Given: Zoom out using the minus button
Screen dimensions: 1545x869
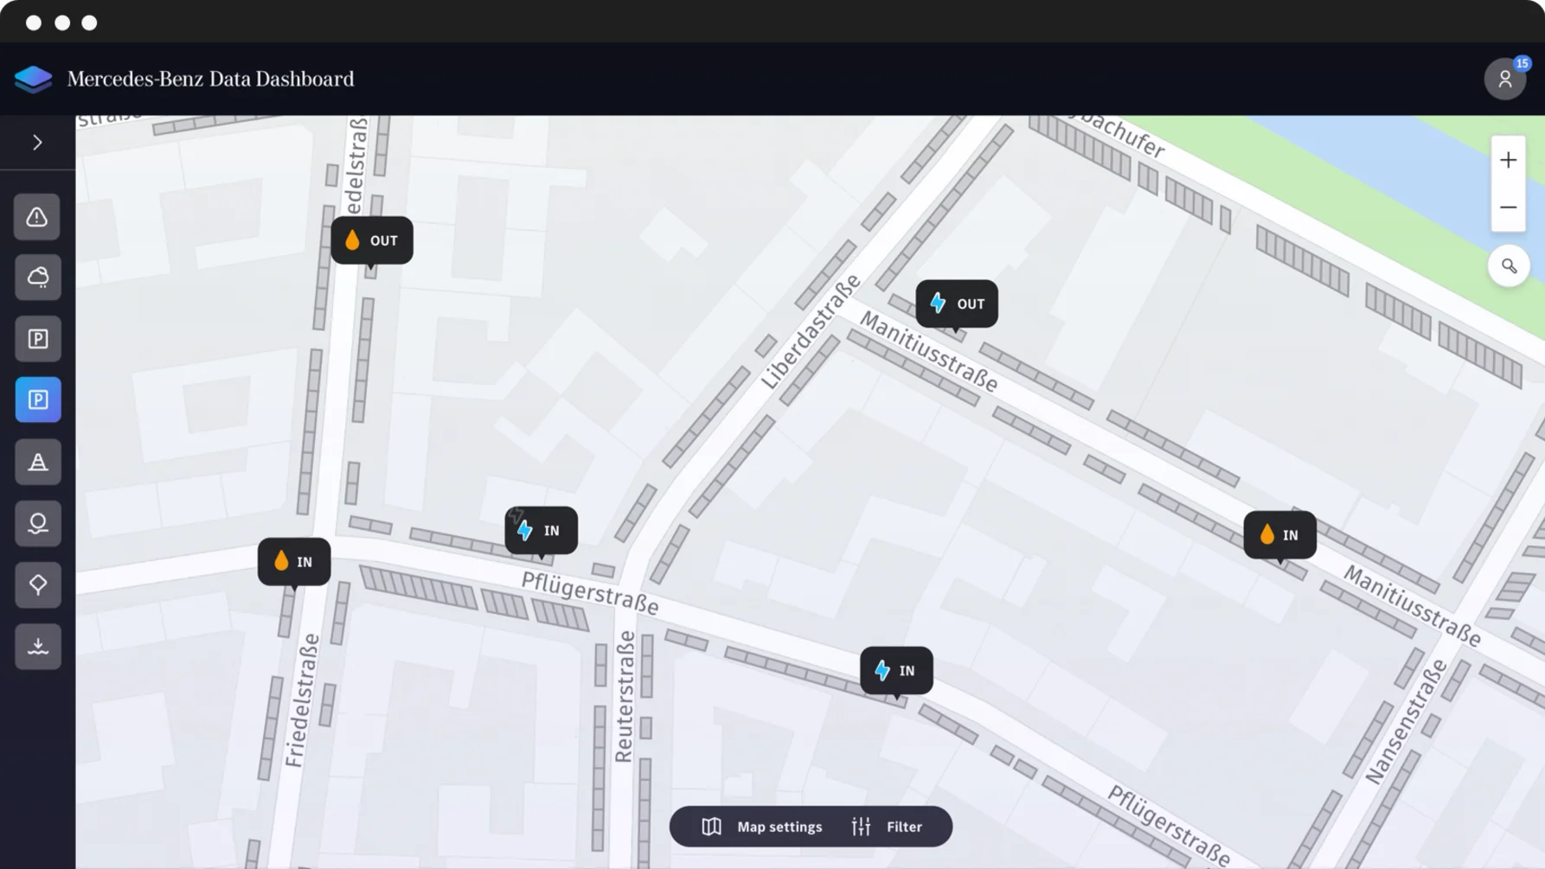Looking at the screenshot, I should [1508, 207].
